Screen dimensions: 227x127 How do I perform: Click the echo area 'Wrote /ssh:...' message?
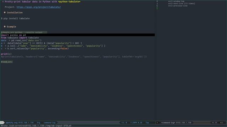36,126
